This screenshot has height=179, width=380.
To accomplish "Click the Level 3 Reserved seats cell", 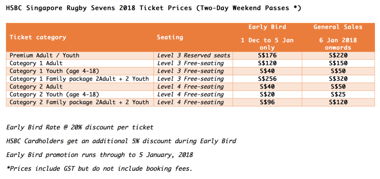I will pos(194,55).
